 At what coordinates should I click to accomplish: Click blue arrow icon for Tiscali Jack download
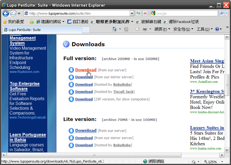click(71, 92)
